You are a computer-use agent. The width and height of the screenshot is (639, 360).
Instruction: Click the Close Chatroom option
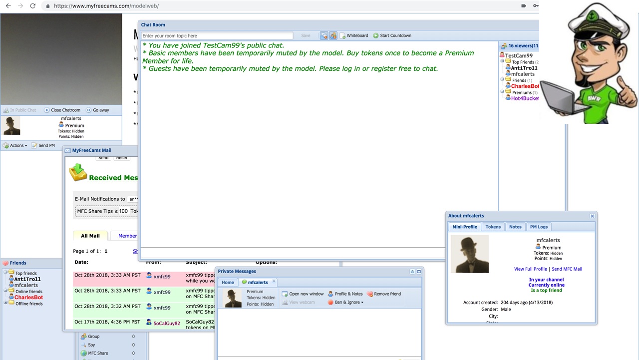[62, 110]
